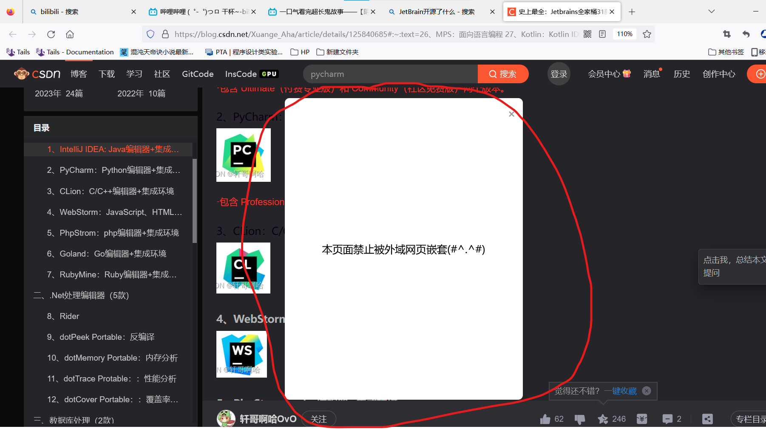
Task: Click the 一键收藏 link
Action: (x=620, y=391)
